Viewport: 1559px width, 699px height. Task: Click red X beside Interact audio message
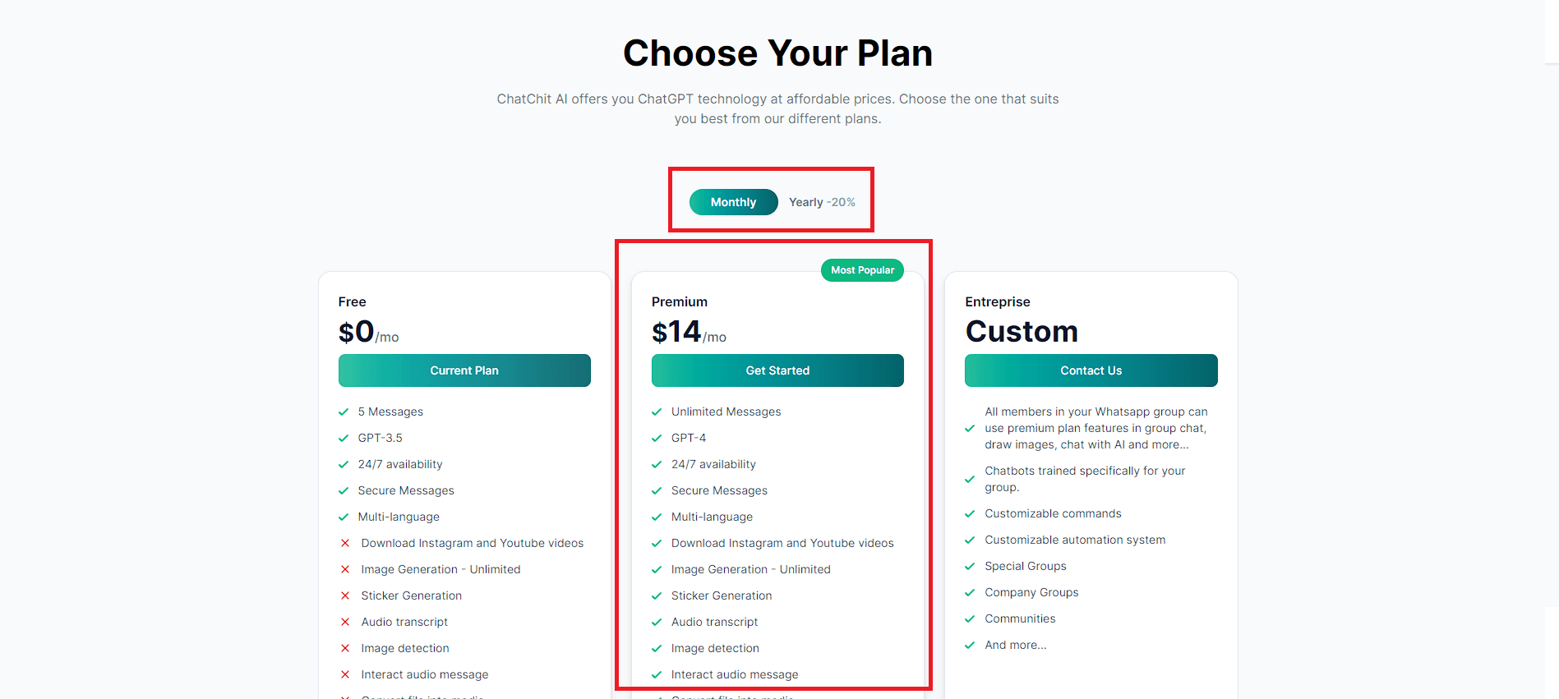tap(345, 674)
